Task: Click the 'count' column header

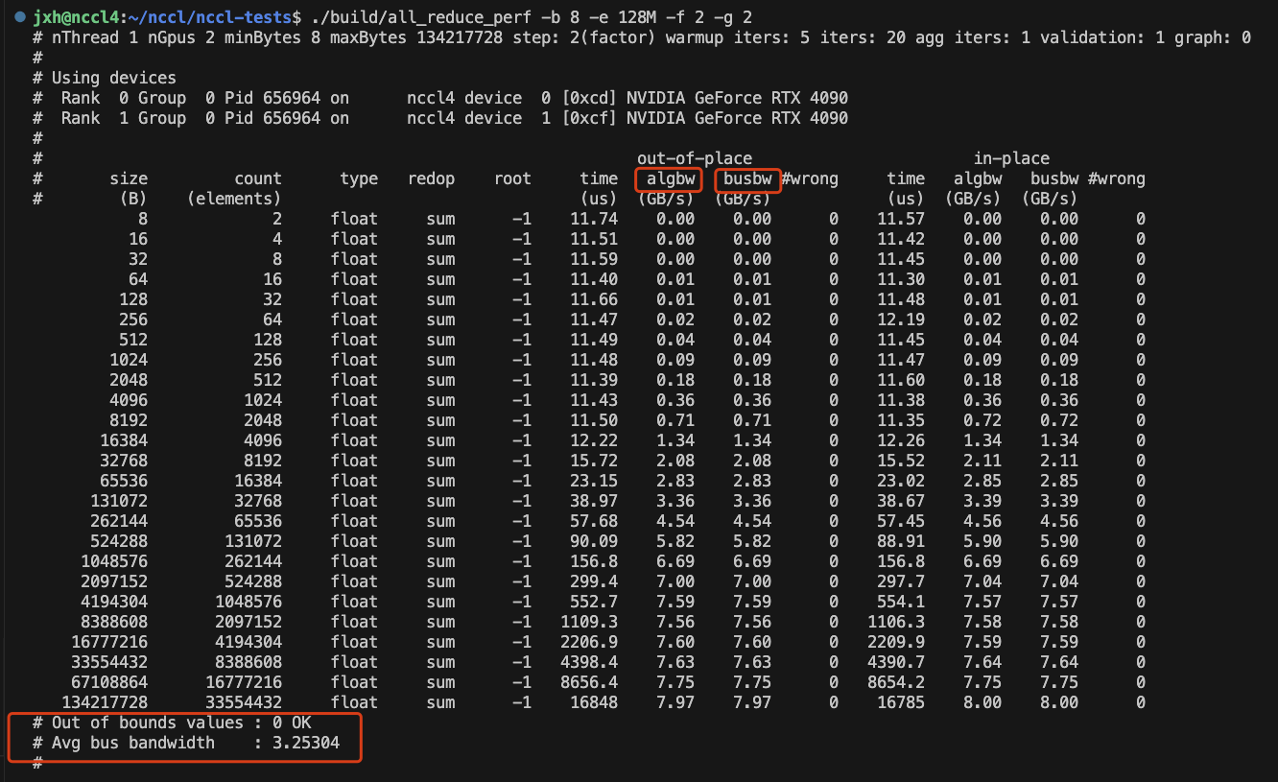Action: point(257,178)
